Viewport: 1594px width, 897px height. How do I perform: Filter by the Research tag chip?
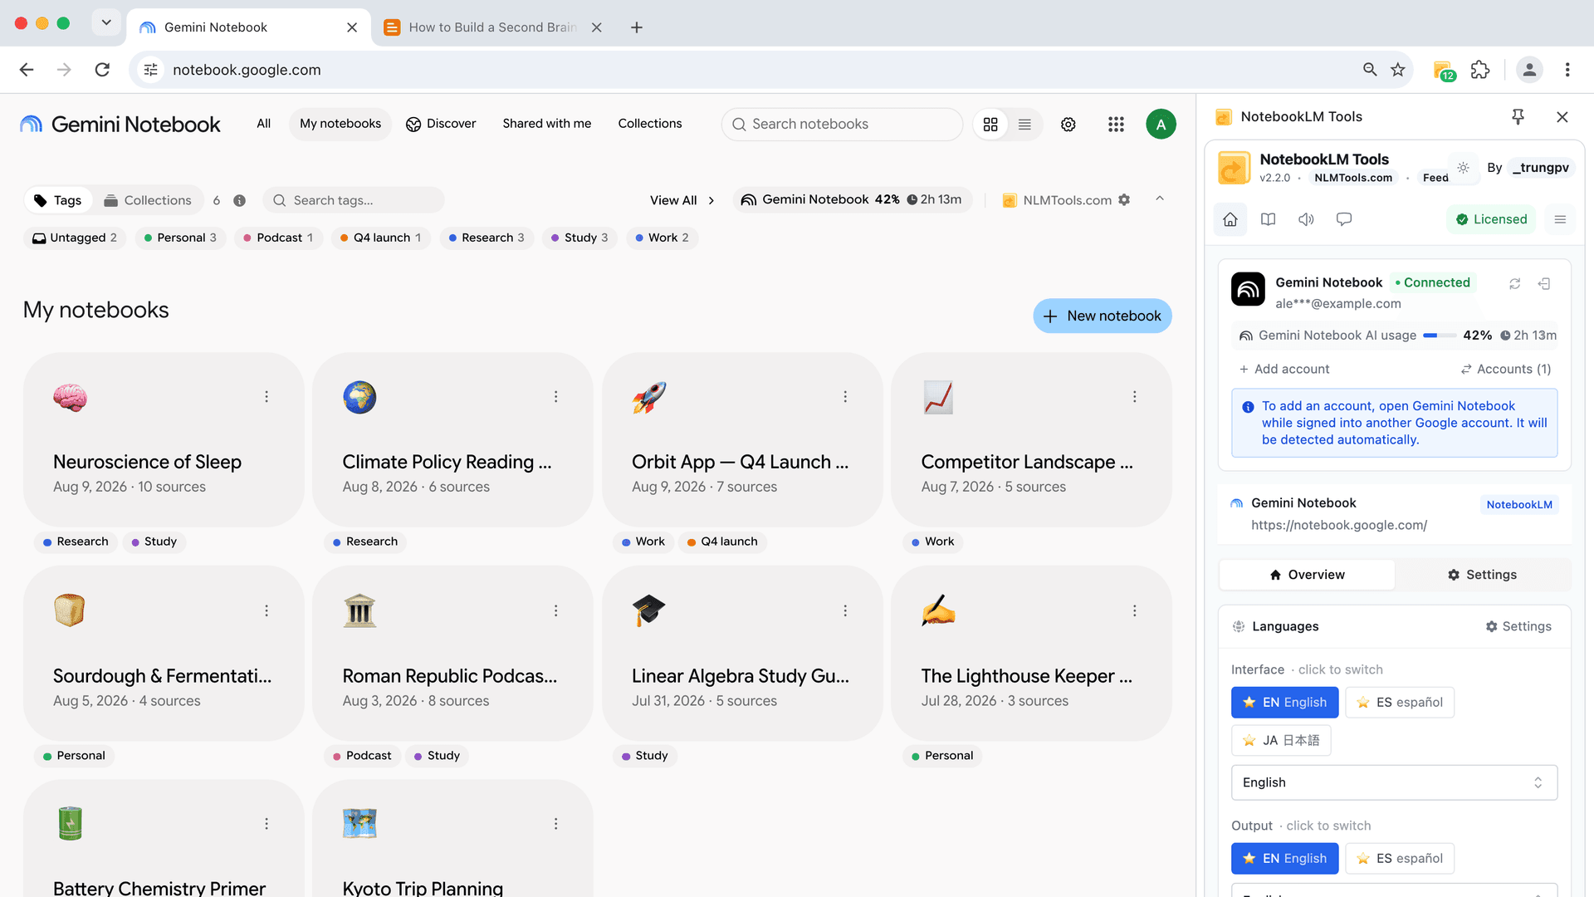[486, 238]
